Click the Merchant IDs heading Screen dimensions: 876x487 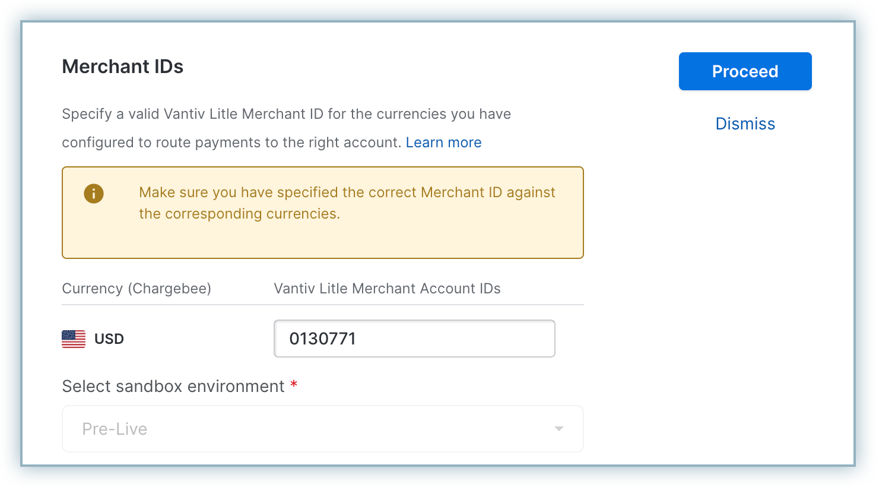click(123, 67)
